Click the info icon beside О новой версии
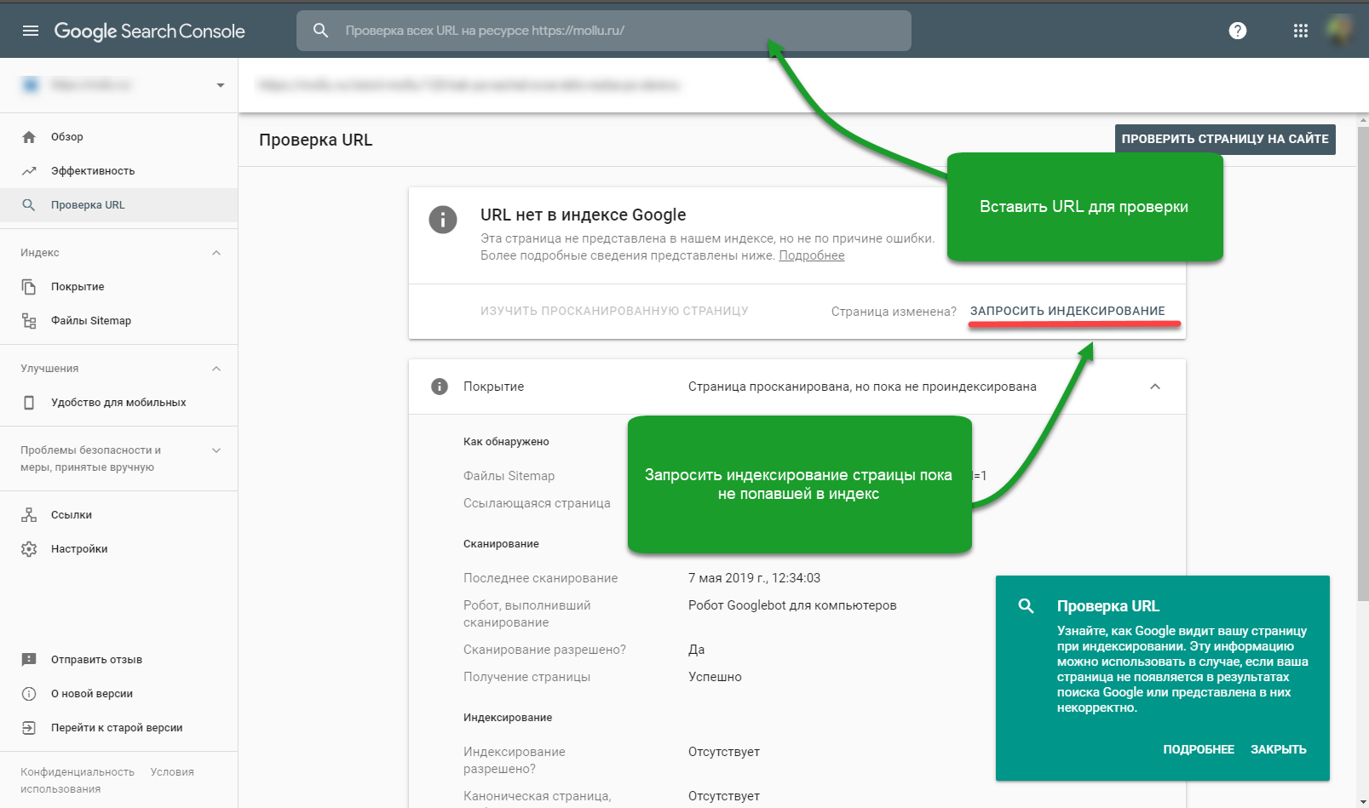The height and width of the screenshot is (808, 1369). pyautogui.click(x=29, y=694)
